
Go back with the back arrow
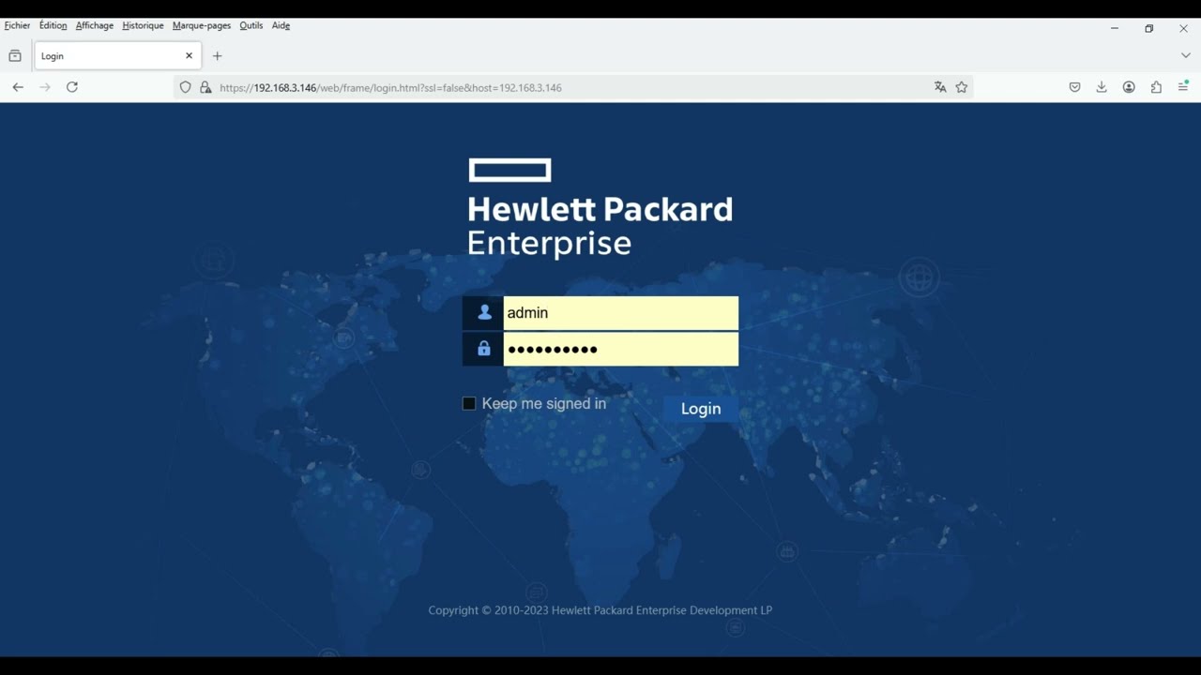click(x=18, y=87)
